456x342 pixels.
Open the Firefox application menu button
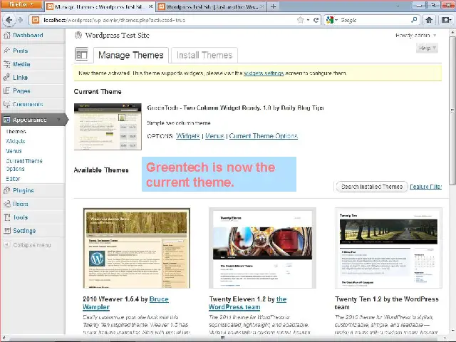pyautogui.click(x=21, y=5)
